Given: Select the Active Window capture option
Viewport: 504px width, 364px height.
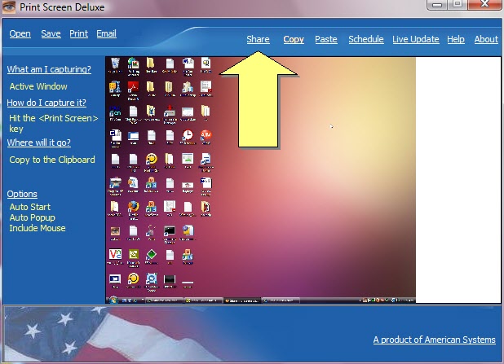Looking at the screenshot, I should (38, 86).
